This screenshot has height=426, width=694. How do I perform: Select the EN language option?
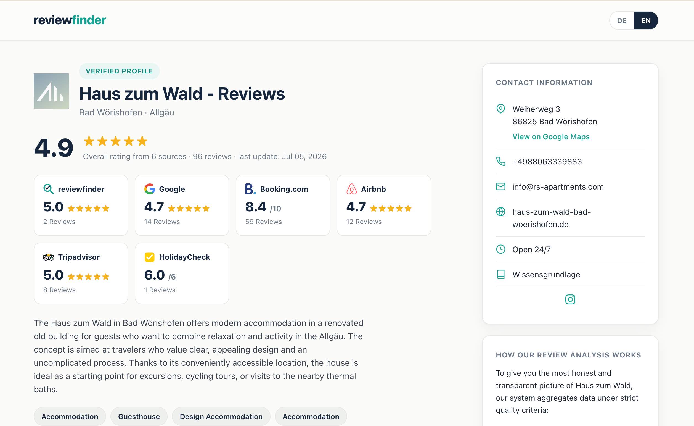click(646, 20)
